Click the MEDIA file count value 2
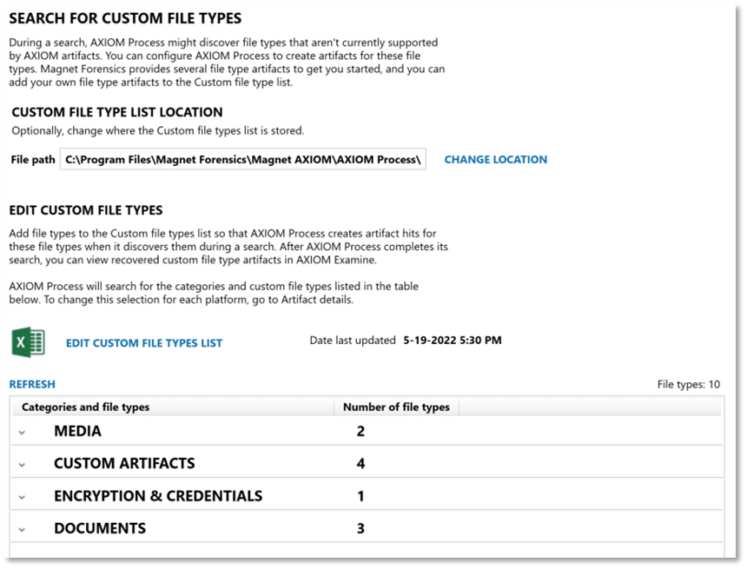This screenshot has width=747, height=569. click(x=360, y=431)
